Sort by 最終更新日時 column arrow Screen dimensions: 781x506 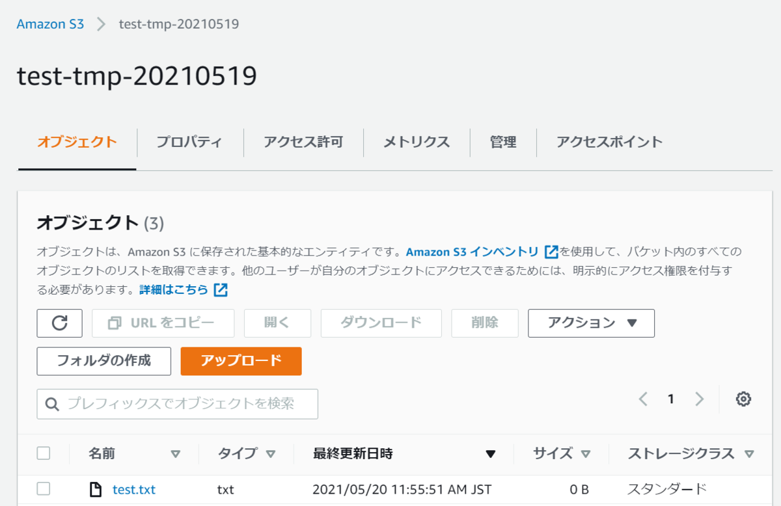tap(491, 454)
